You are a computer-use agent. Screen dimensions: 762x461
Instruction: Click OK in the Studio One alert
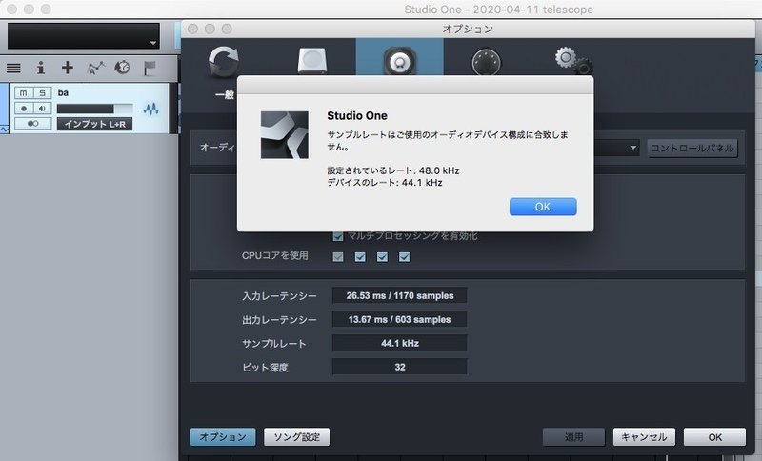click(543, 207)
